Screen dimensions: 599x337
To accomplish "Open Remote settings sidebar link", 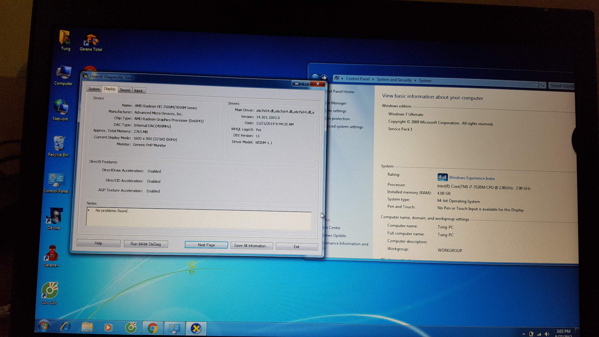I will [337, 111].
